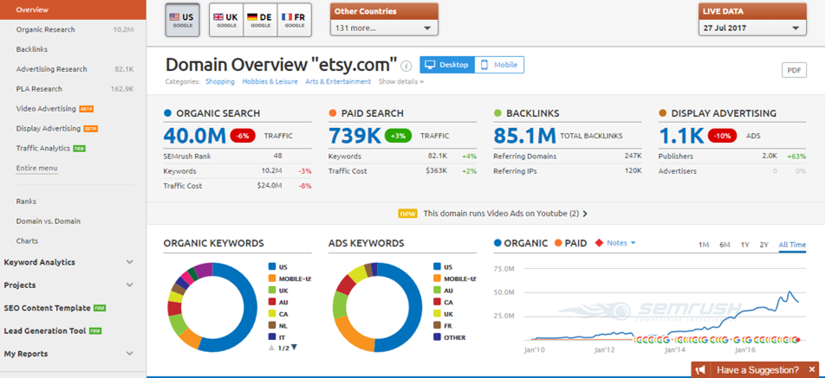825x378 pixels.
Task: Click the 40.0M organic traffic value
Action: [195, 136]
